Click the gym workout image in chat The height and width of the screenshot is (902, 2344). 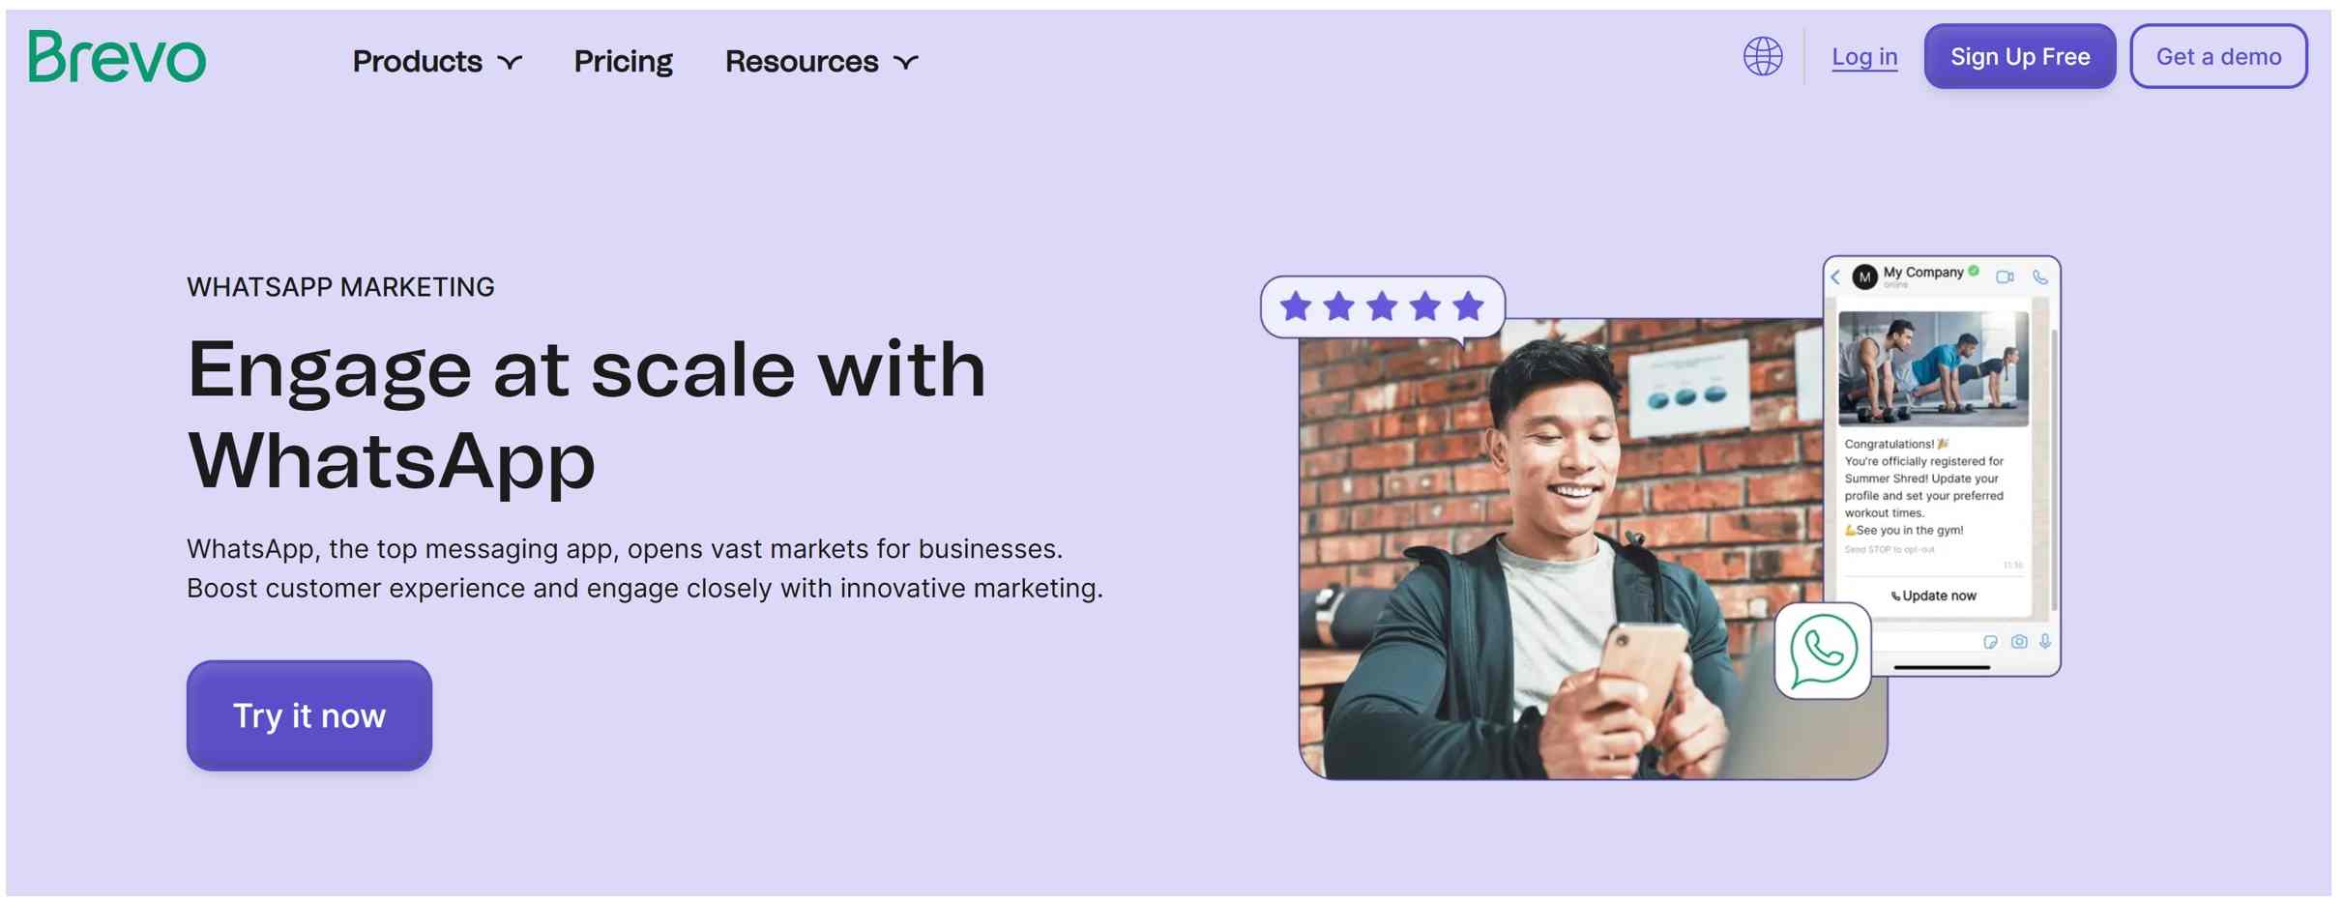point(1933,368)
